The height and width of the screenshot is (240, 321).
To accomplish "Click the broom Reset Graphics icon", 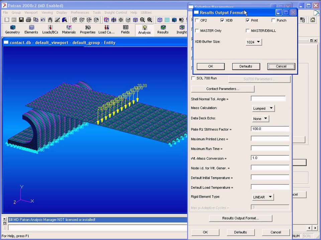I will point(57,20).
